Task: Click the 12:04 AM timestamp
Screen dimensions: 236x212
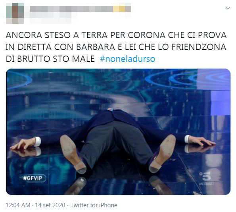Action: pos(18,205)
